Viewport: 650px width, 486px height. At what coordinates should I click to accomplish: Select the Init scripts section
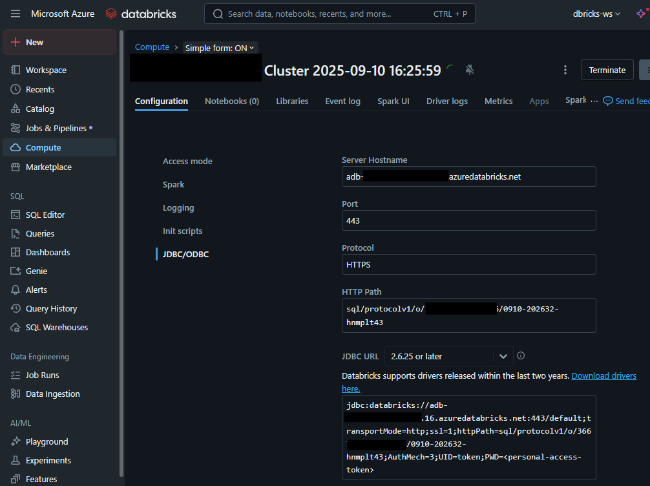[x=182, y=231]
